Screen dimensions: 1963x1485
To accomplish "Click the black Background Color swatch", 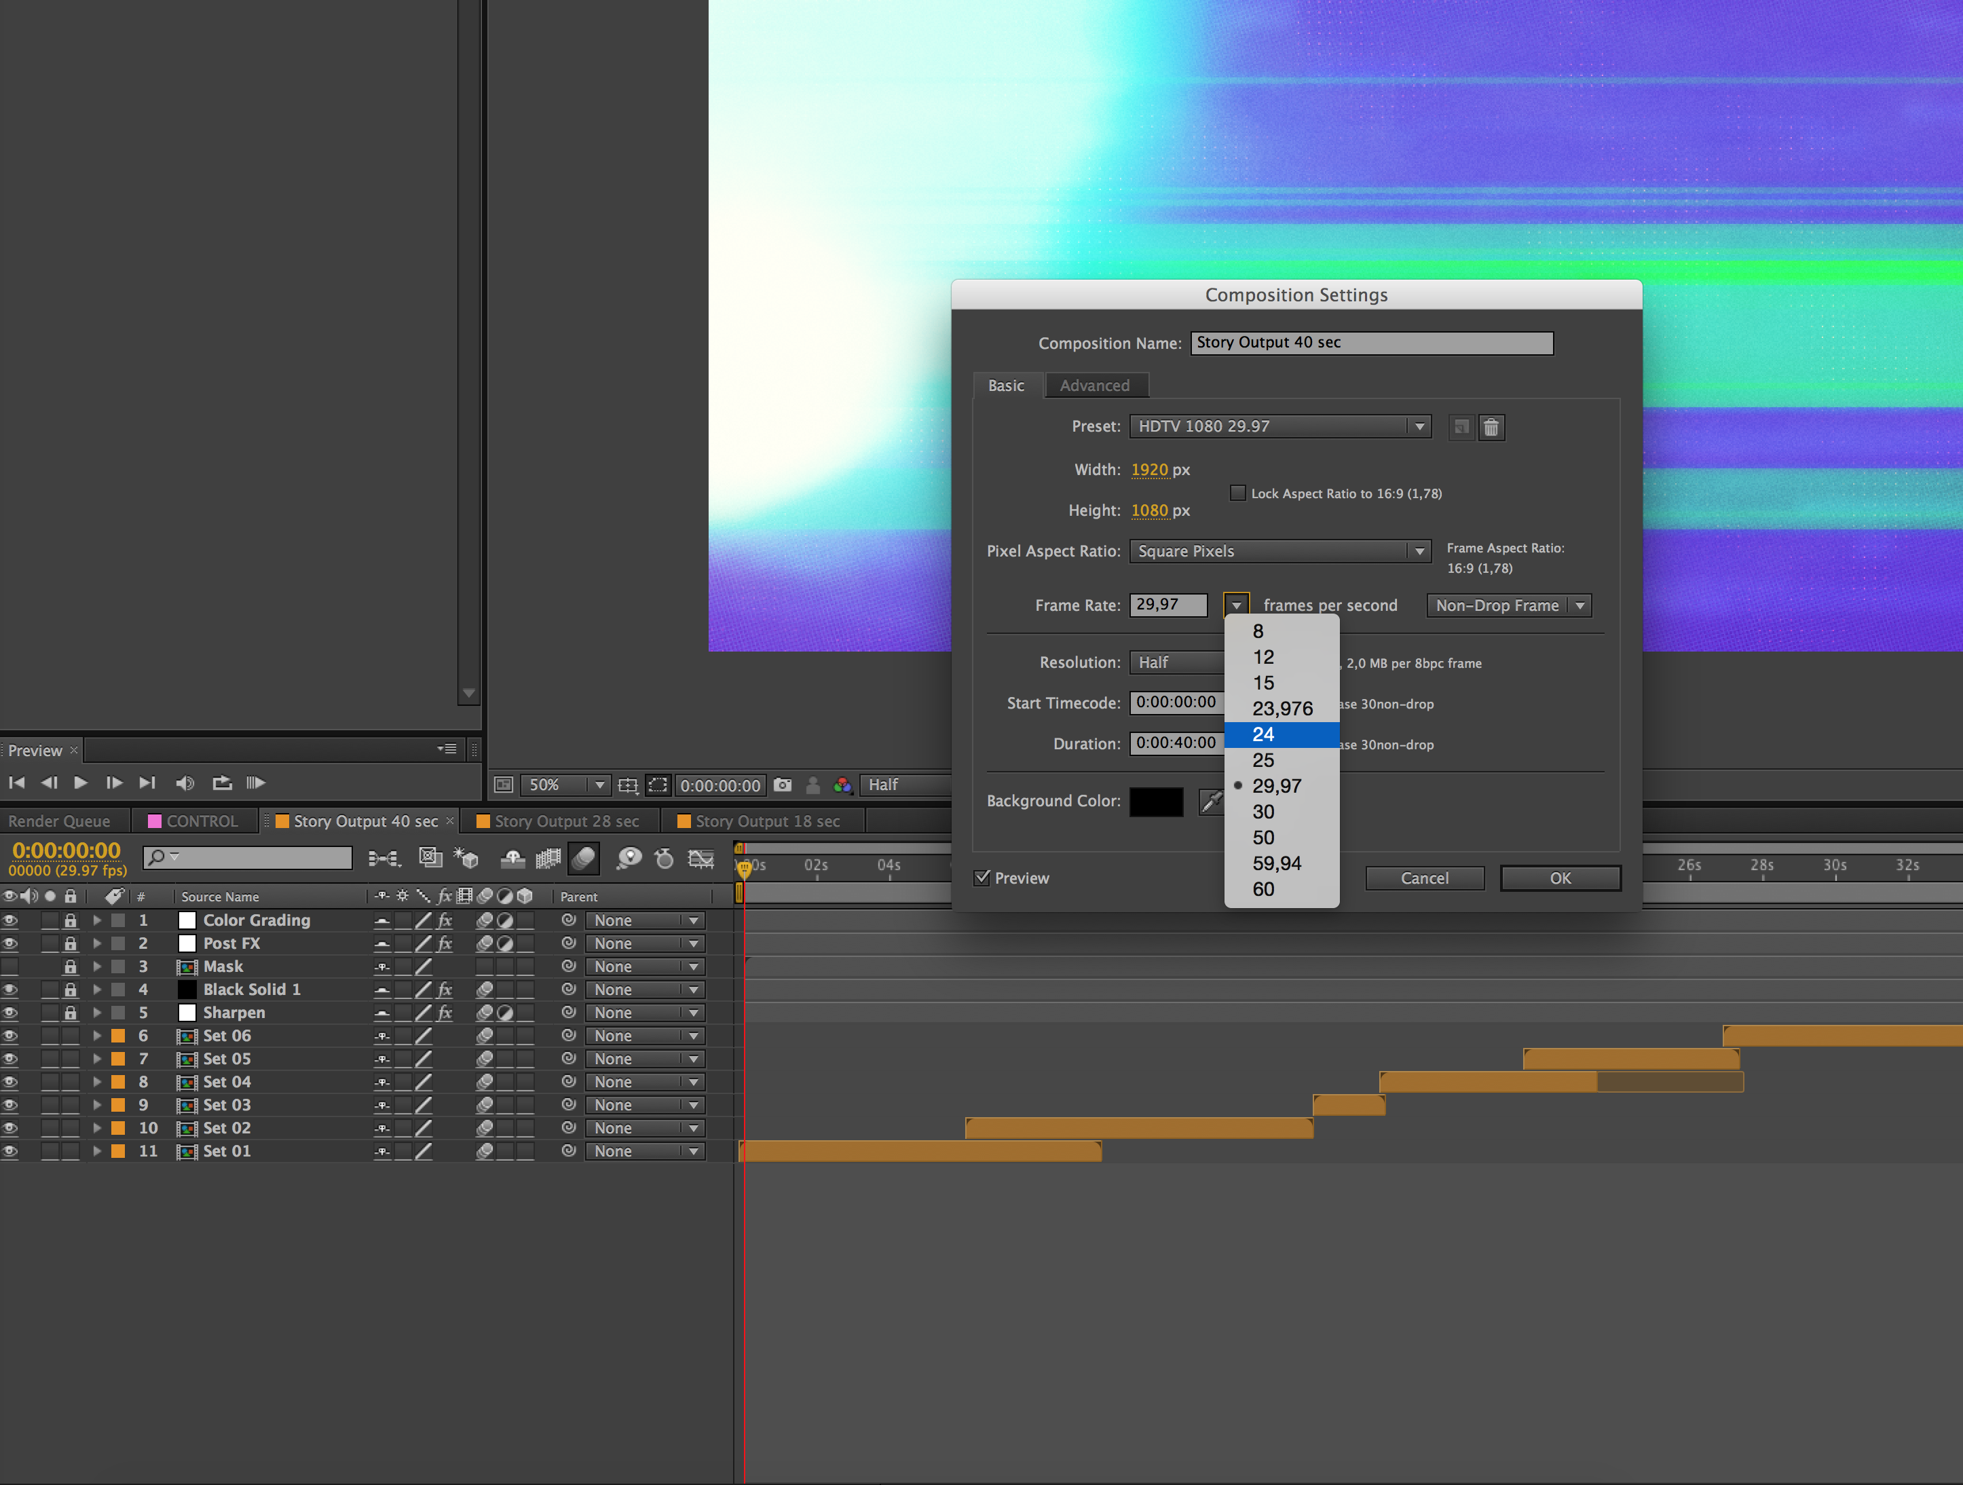I will click(x=1155, y=801).
